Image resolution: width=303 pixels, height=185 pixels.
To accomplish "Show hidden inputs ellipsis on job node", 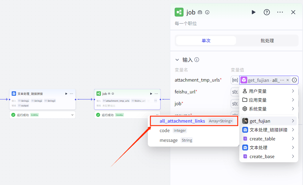I will pos(155,101).
